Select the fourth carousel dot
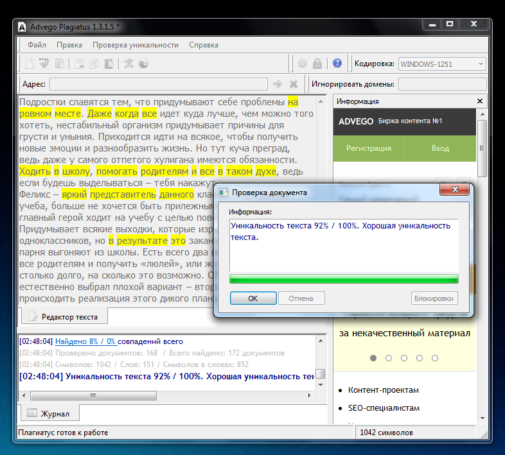Image resolution: width=505 pixels, height=455 pixels. (x=420, y=358)
